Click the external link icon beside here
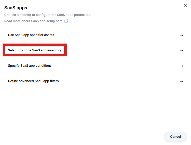 click(x=66, y=21)
